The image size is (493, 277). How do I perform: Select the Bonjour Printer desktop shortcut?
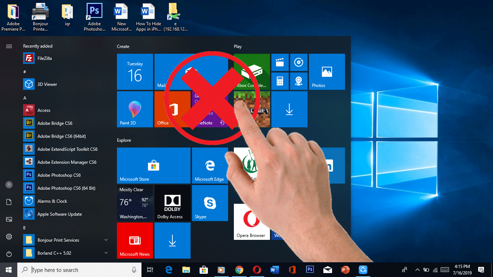40,17
